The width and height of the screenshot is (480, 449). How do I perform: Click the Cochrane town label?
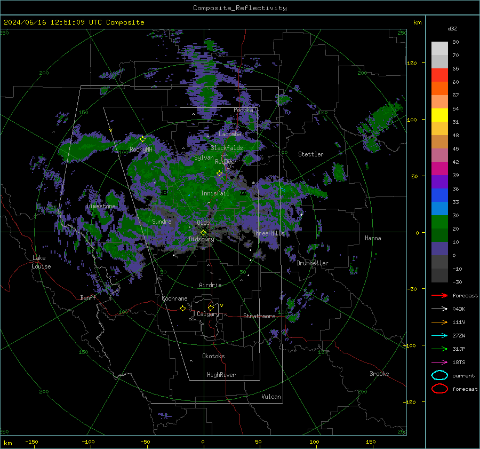click(174, 298)
